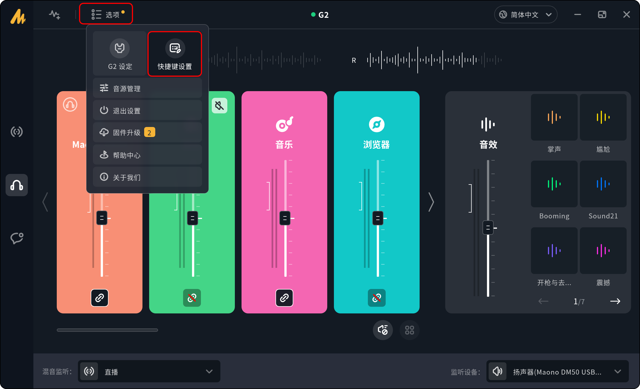Open 快捷键设置 shortcut settings
640x389 pixels.
click(175, 54)
